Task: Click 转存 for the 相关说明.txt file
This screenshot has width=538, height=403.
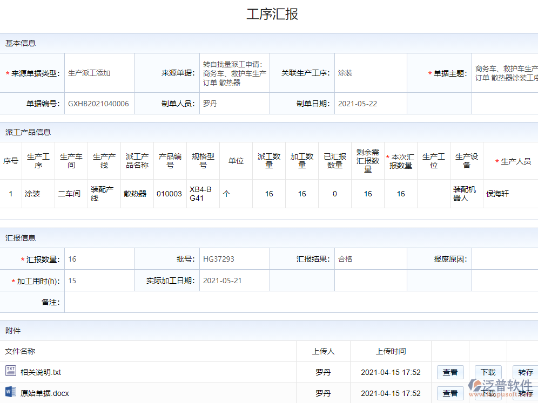Action: (525, 372)
